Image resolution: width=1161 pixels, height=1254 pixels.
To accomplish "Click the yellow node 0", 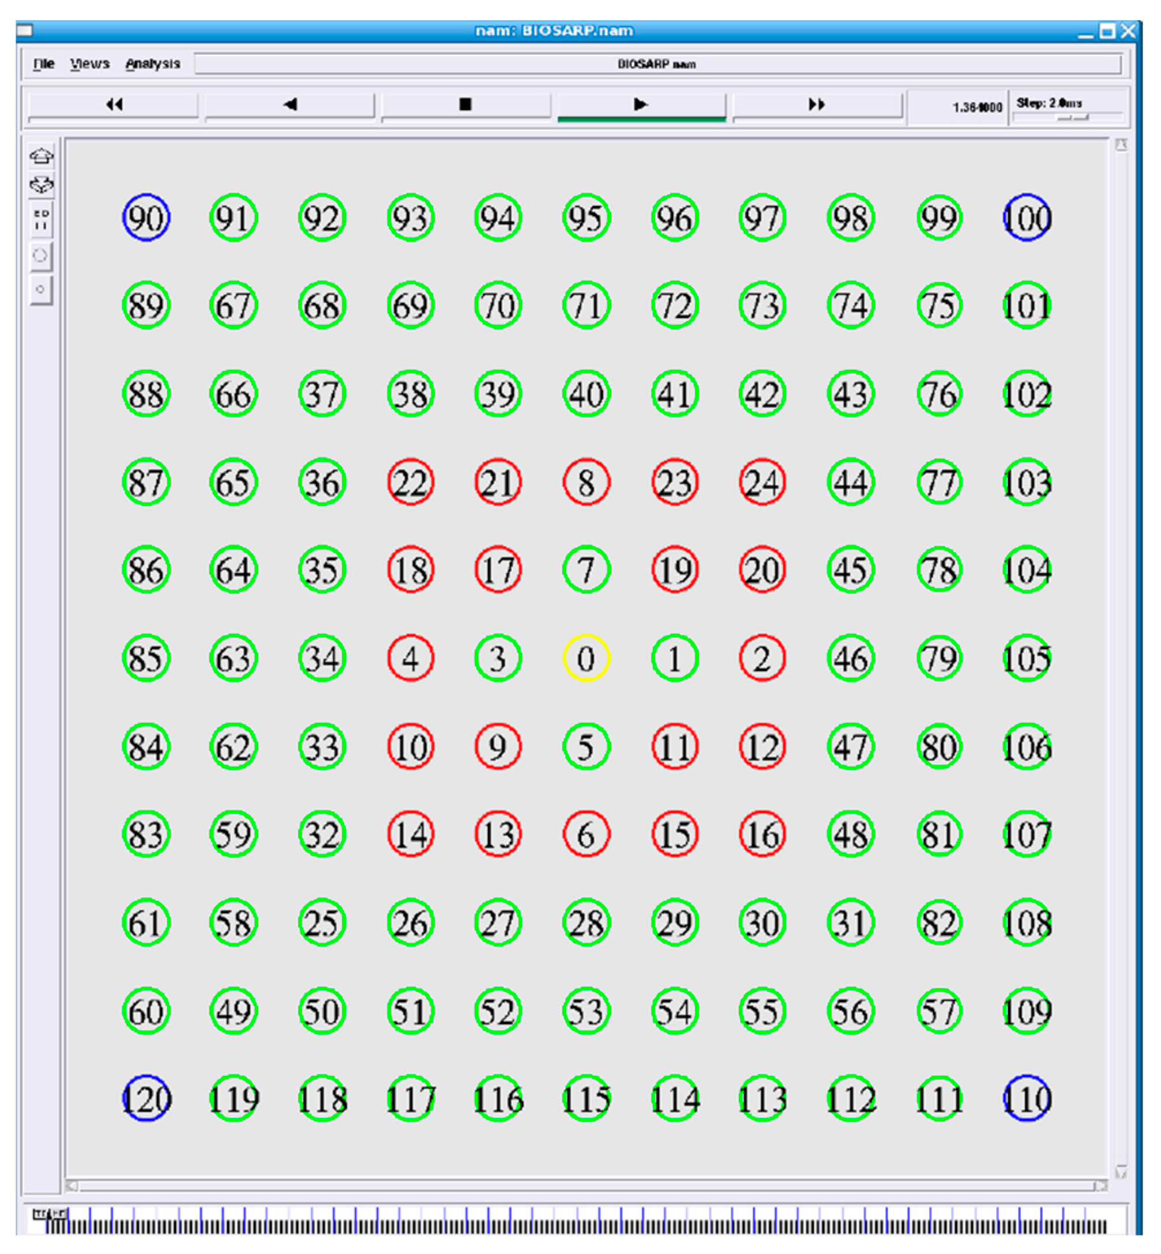I will (x=585, y=658).
